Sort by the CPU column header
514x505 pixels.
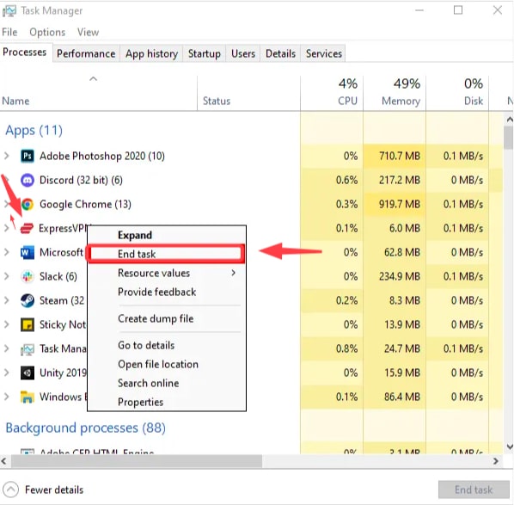coord(332,94)
